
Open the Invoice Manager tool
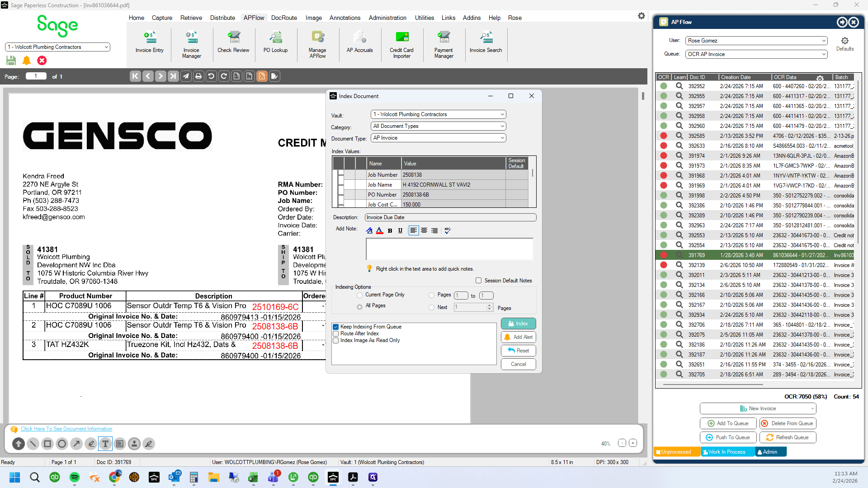(191, 45)
